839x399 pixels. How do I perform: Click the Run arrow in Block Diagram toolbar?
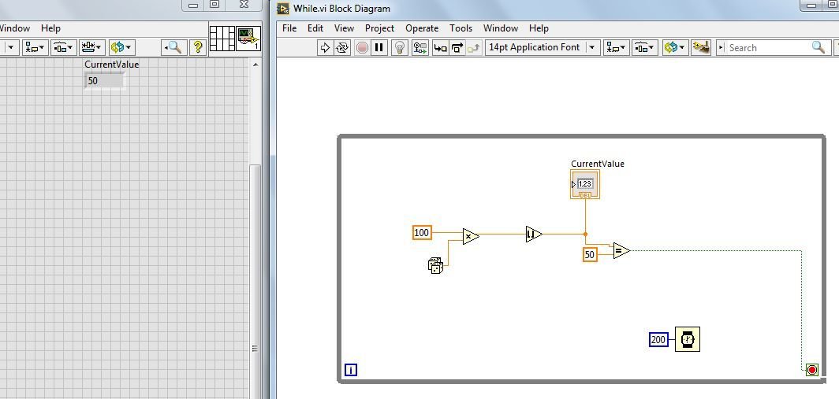pos(325,47)
